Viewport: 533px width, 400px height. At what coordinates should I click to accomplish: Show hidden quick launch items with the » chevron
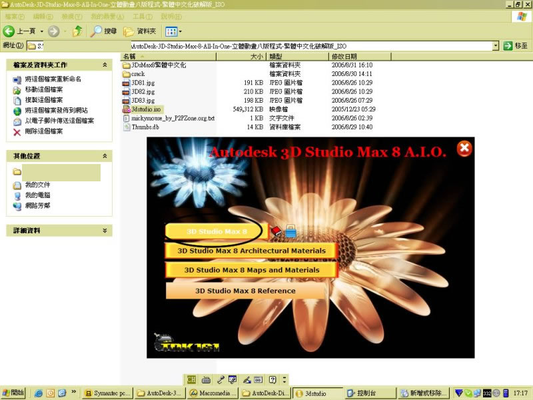[x=73, y=392]
